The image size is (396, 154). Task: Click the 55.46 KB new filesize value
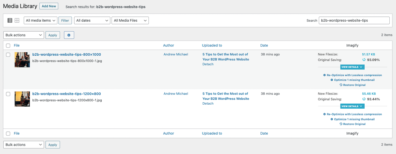(x=369, y=94)
